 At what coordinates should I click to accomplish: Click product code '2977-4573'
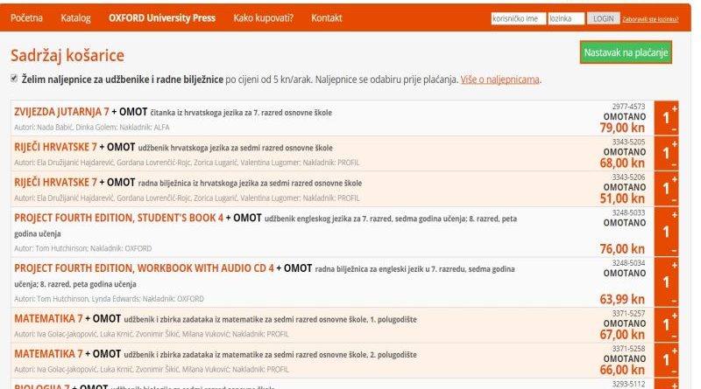point(628,107)
